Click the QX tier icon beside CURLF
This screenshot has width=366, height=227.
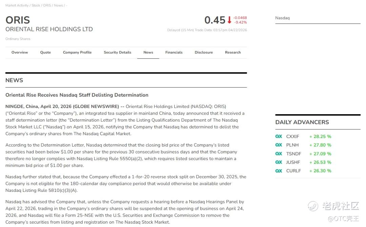click(279, 171)
